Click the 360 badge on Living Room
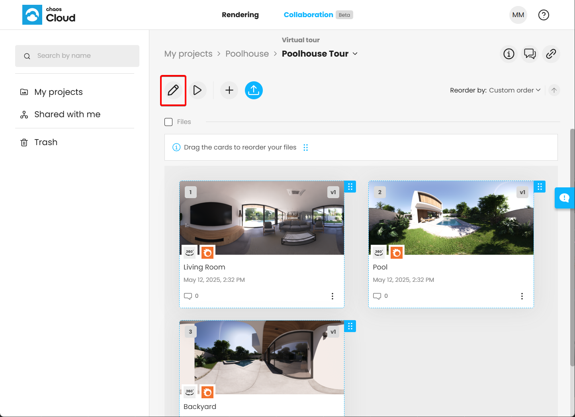Viewport: 575px width, 417px height. [x=190, y=252]
